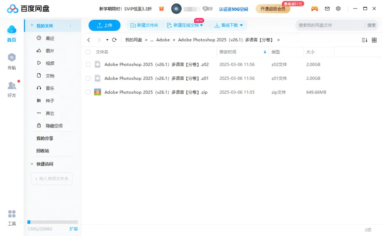Viewport: 382px width, 236px height.
Task: Click the 新建文件夹 new folder button
Action: pyautogui.click(x=144, y=25)
